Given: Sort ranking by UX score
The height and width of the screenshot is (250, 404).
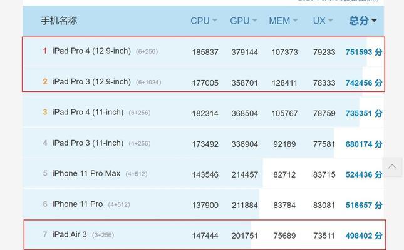Looking at the screenshot, I should coord(323,21).
